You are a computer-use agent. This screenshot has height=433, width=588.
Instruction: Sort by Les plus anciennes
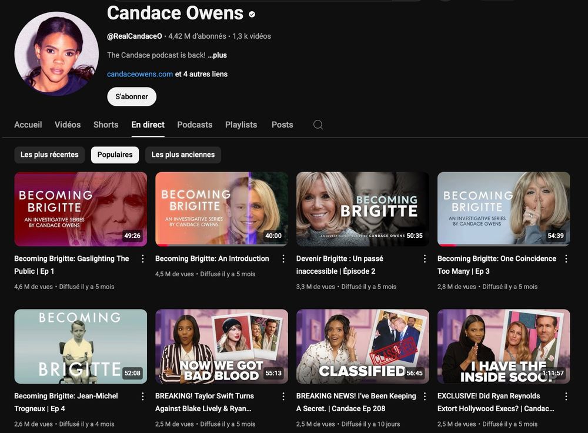(x=183, y=155)
